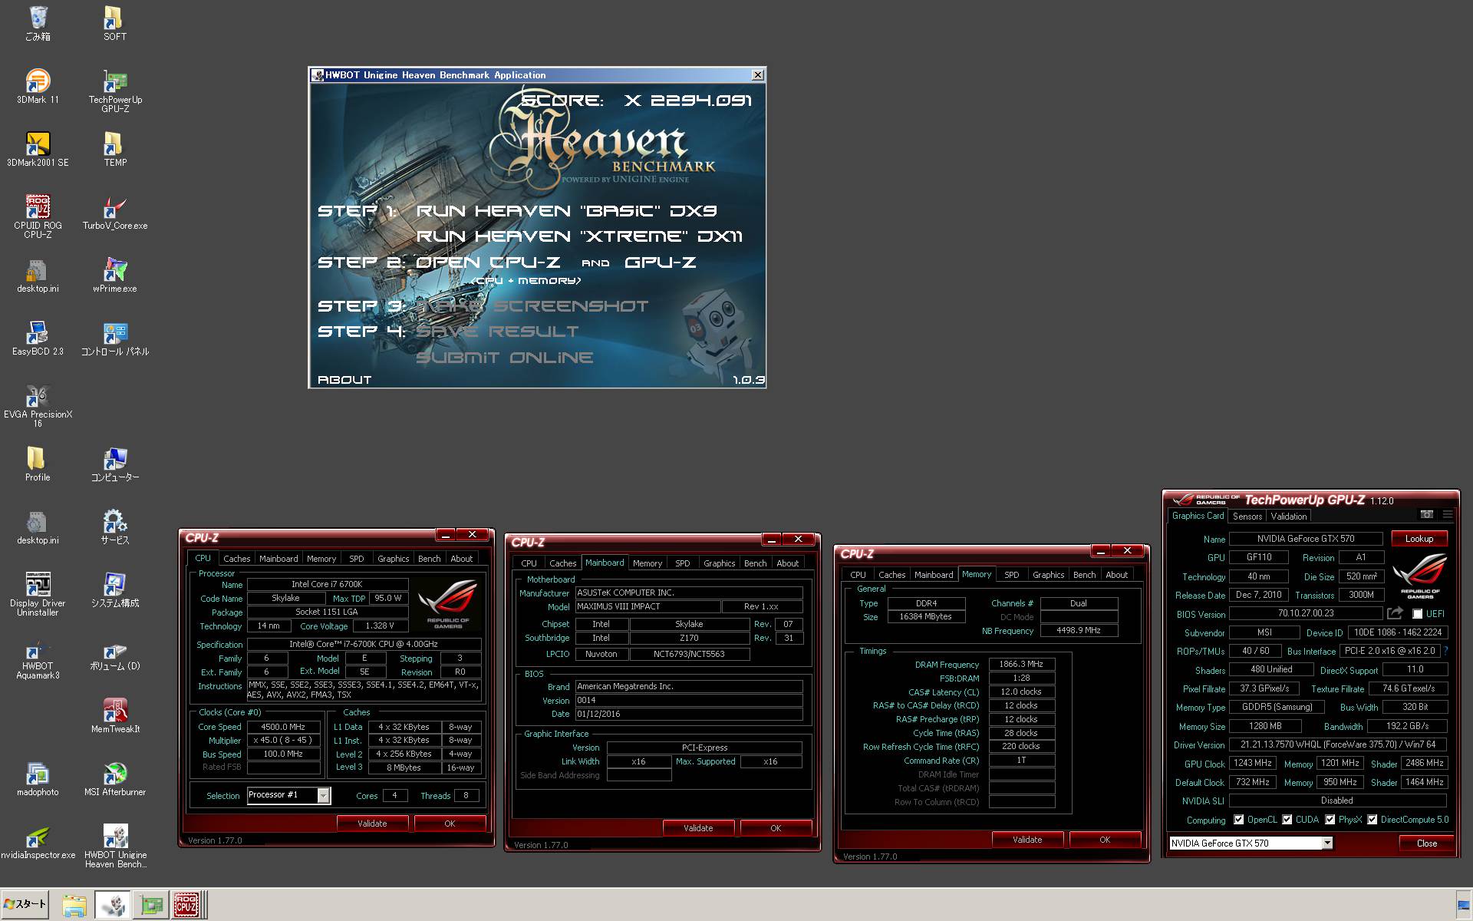Select EVGA PrecisionX 16 desktop icon

pos(38,405)
